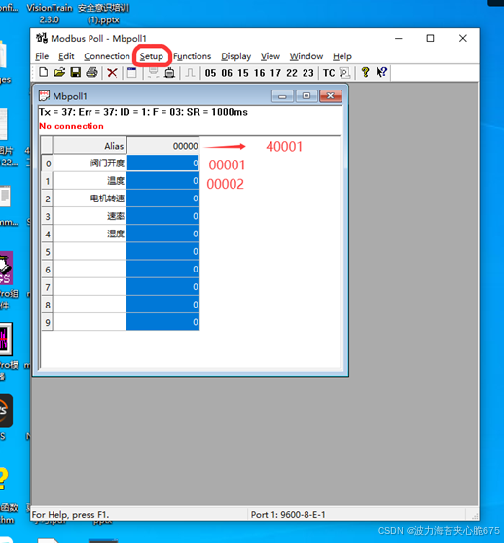Image resolution: width=504 pixels, height=543 pixels.
Task: Open the File menu
Action: (42, 56)
